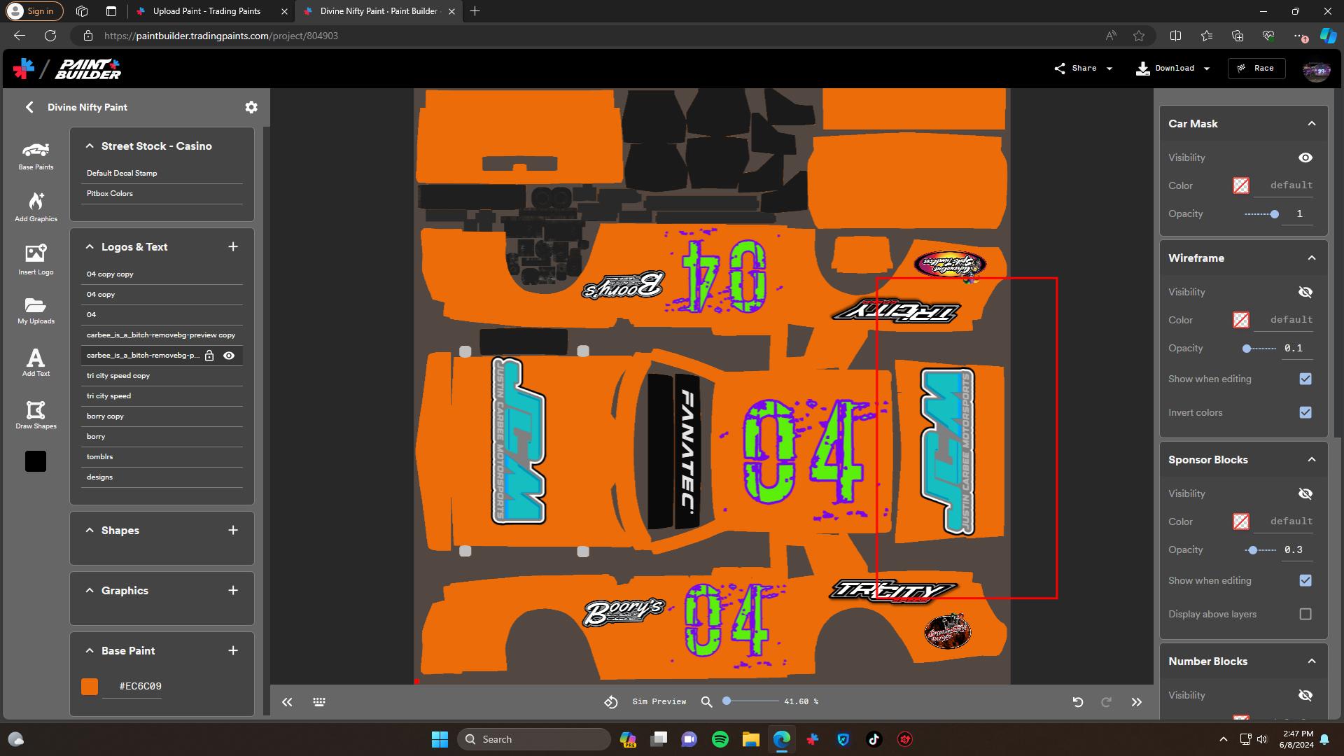Screen dimensions: 1344x756
Task: Check Display above layers for Sponsor Blocks
Action: coord(1305,614)
